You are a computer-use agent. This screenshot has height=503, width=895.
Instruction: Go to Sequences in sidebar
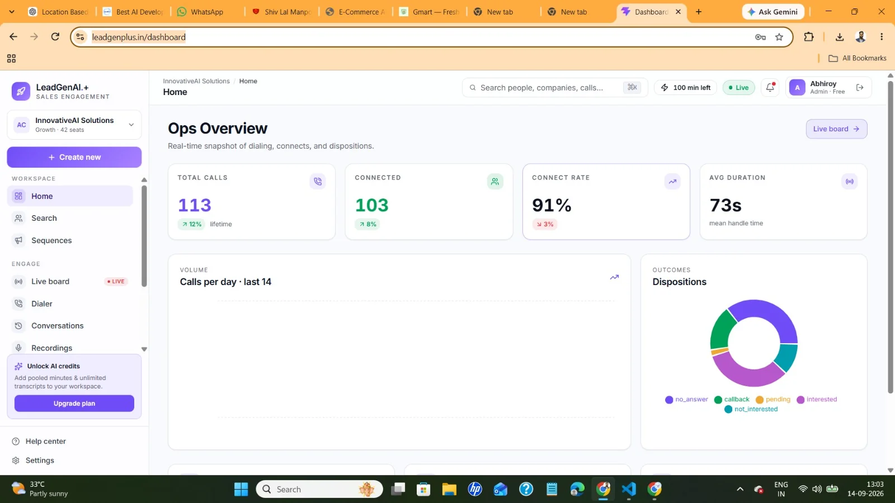point(70,240)
